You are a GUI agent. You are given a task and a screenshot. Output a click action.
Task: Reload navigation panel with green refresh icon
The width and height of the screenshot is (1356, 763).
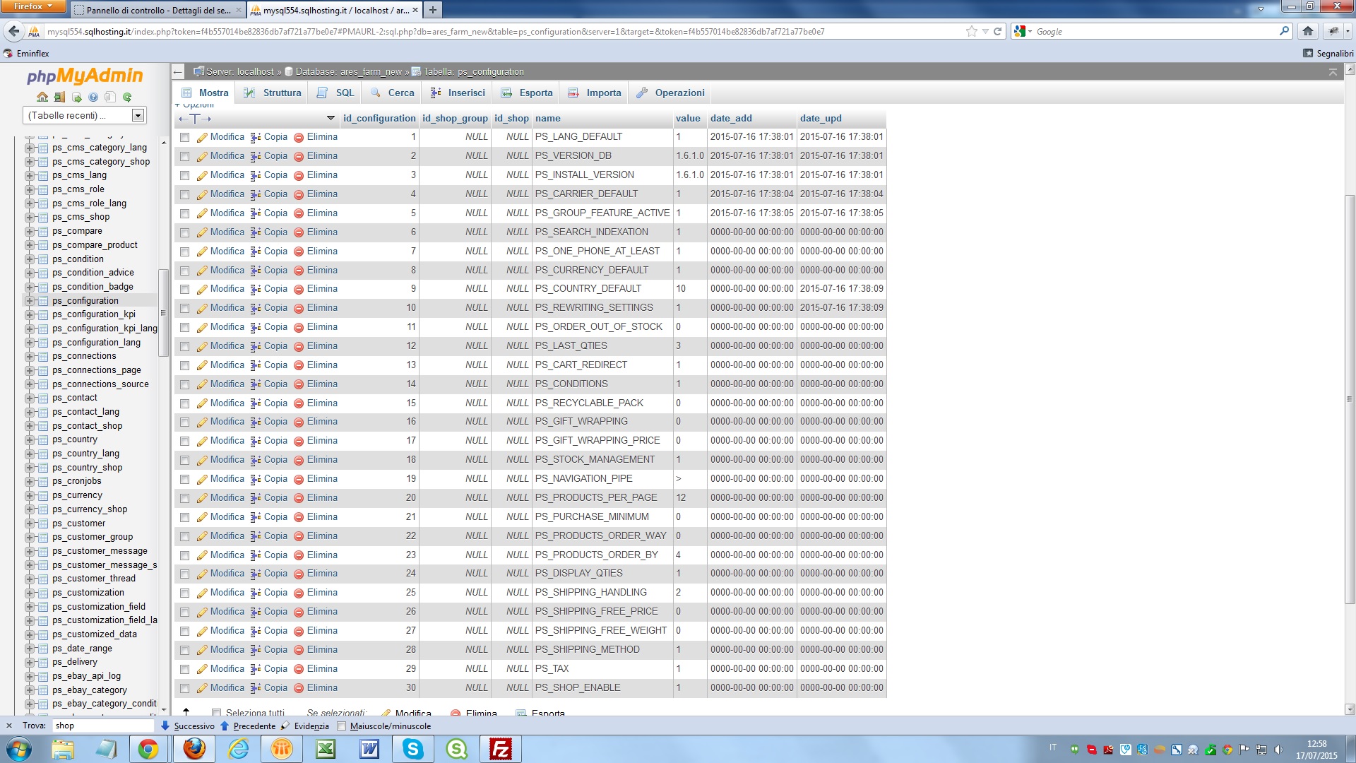127,97
